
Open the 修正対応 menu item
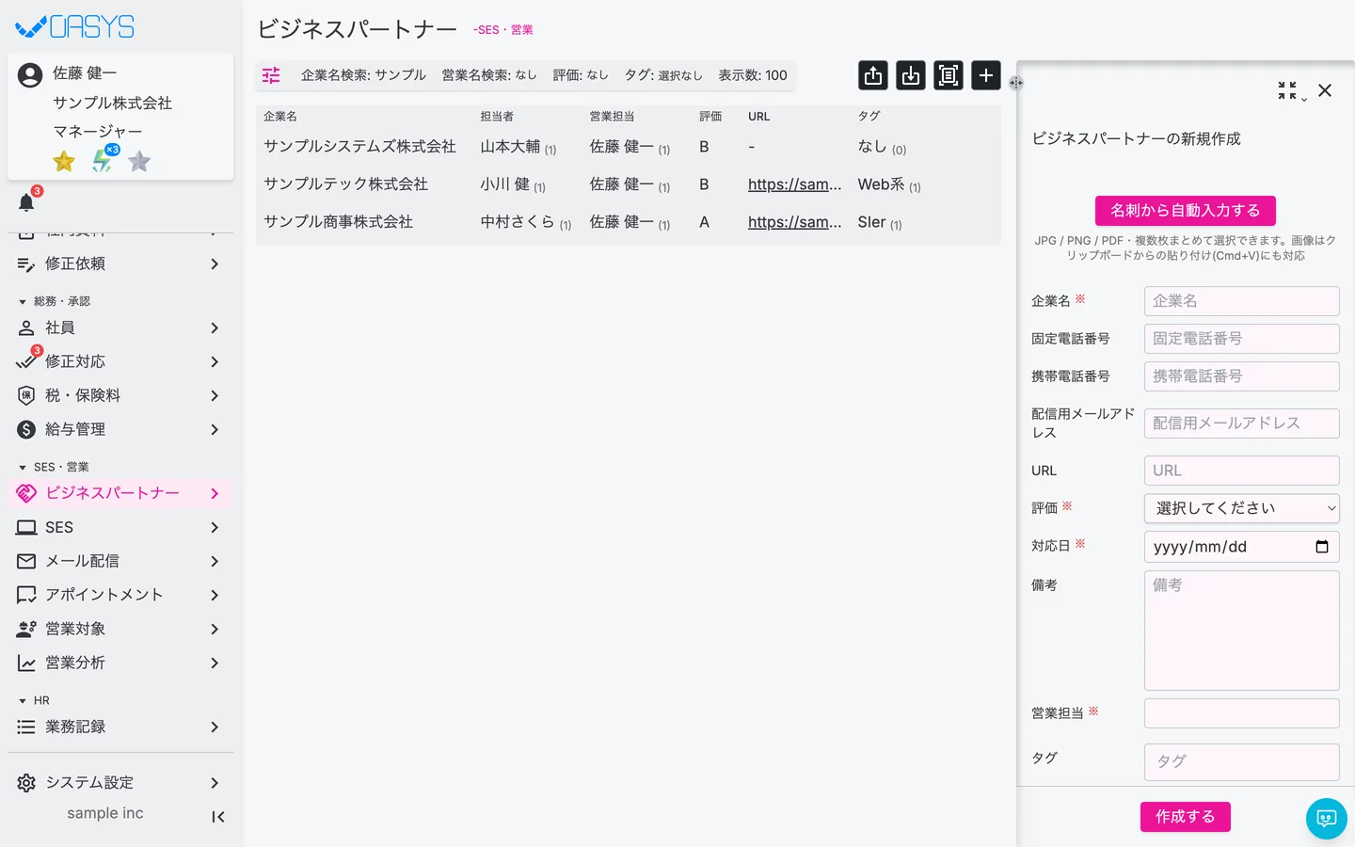(x=120, y=361)
